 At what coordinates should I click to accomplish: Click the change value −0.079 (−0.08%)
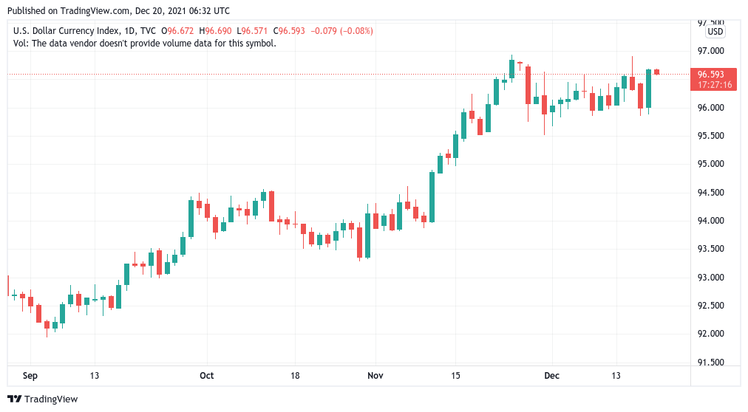pyautogui.click(x=341, y=31)
